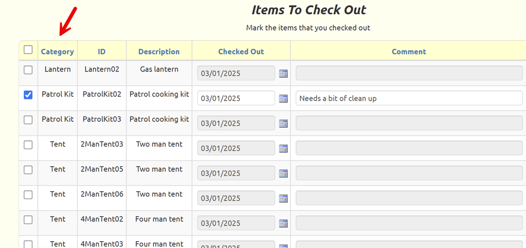This screenshot has height=248, width=526.
Task: Open calendar picker for 2ManTent03 row
Action: 283,148
